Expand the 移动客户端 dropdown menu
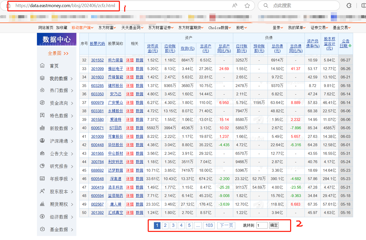Viewport: 366px width, 240px height. 83,28
